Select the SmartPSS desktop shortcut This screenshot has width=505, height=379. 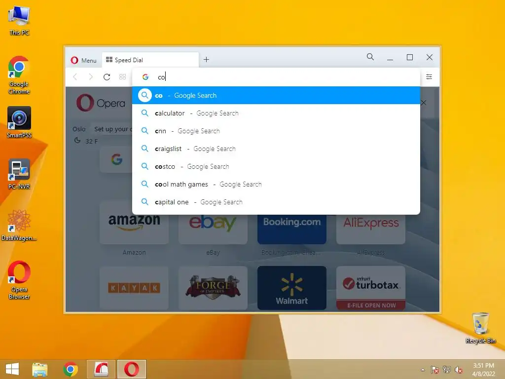19,122
